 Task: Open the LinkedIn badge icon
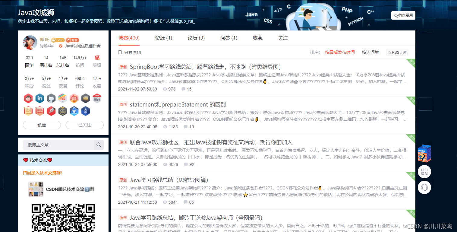coord(40,98)
